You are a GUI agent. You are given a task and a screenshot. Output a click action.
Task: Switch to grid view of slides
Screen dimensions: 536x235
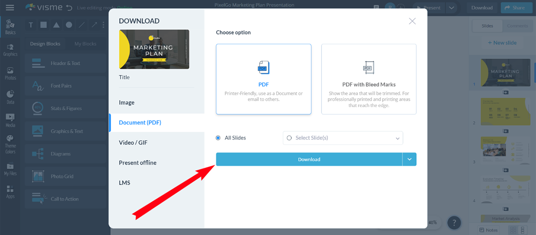(x=514, y=230)
